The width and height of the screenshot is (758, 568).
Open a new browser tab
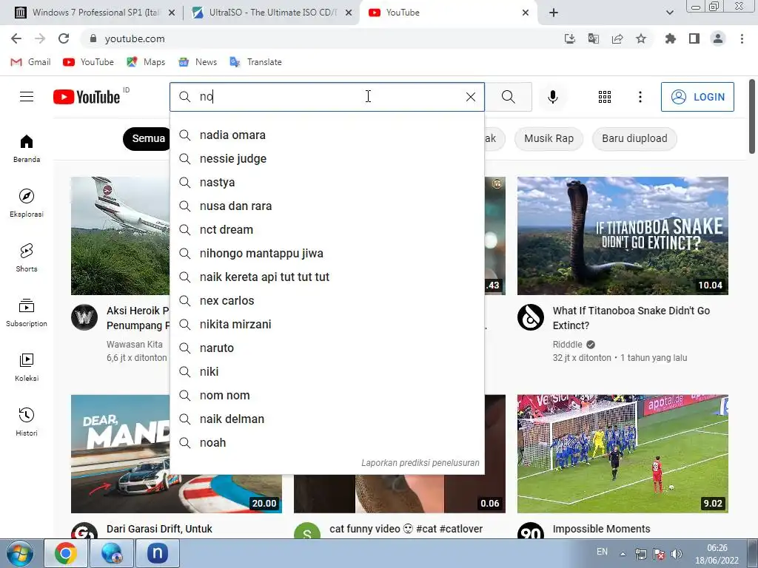click(x=554, y=13)
